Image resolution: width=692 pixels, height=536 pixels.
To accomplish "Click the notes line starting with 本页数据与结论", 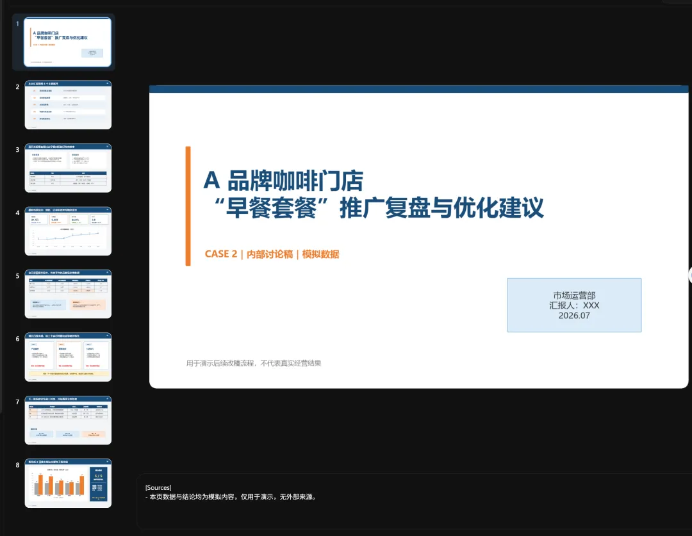I will tap(231, 497).
